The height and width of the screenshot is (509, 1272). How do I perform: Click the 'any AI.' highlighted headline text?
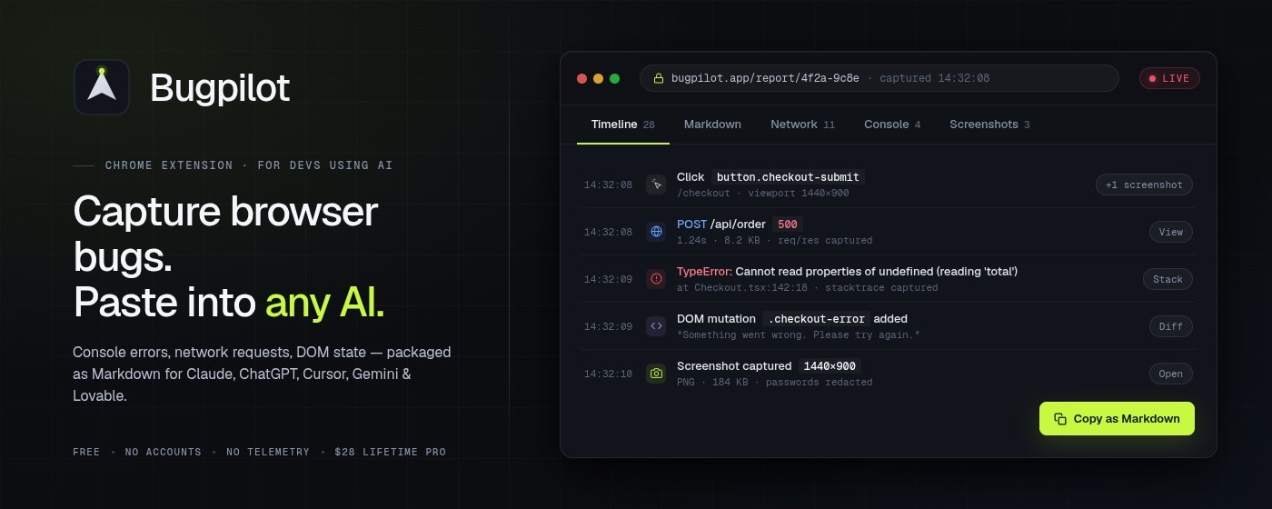pos(324,303)
